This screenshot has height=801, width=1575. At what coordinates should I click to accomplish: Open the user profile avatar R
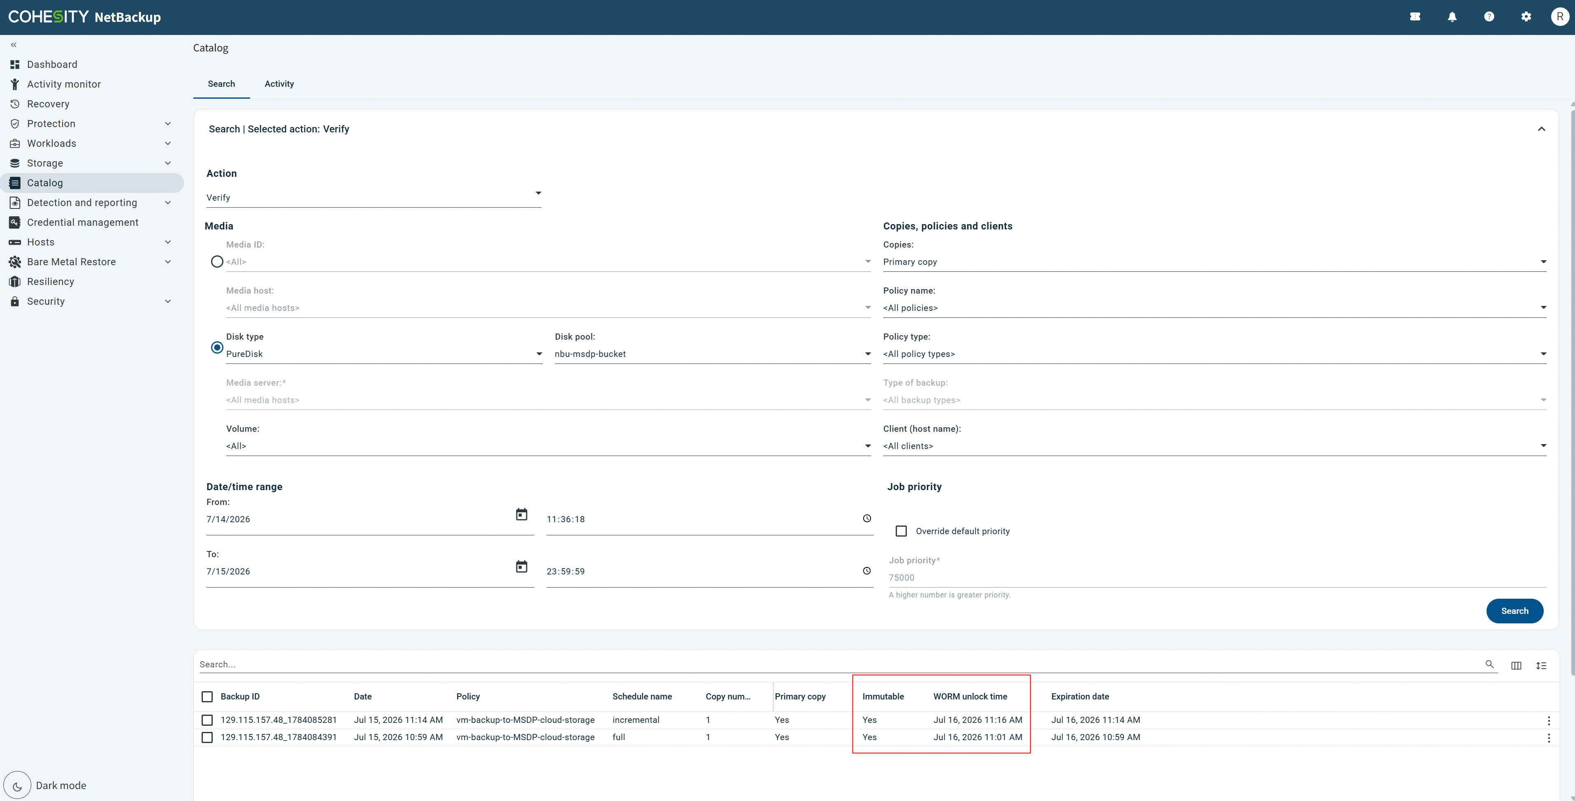point(1560,17)
